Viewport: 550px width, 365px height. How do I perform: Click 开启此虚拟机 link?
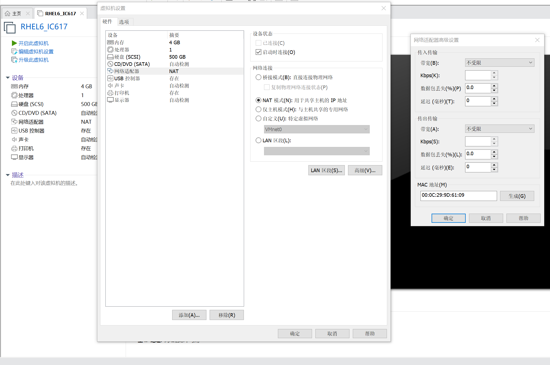point(34,43)
